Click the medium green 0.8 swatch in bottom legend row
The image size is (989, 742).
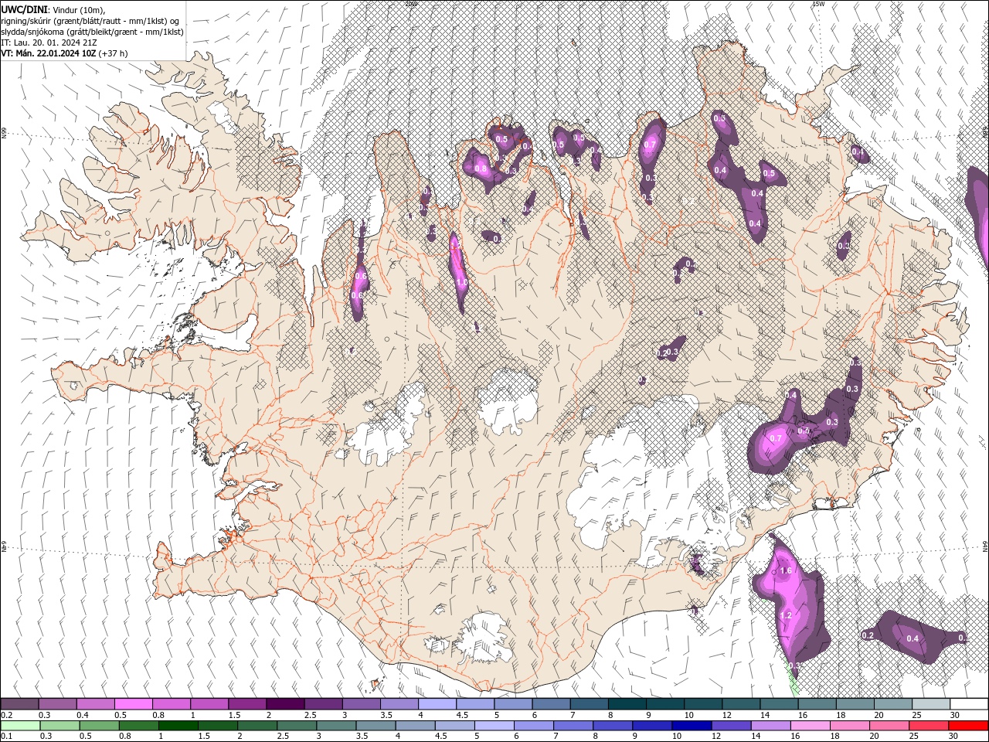pos(138,726)
